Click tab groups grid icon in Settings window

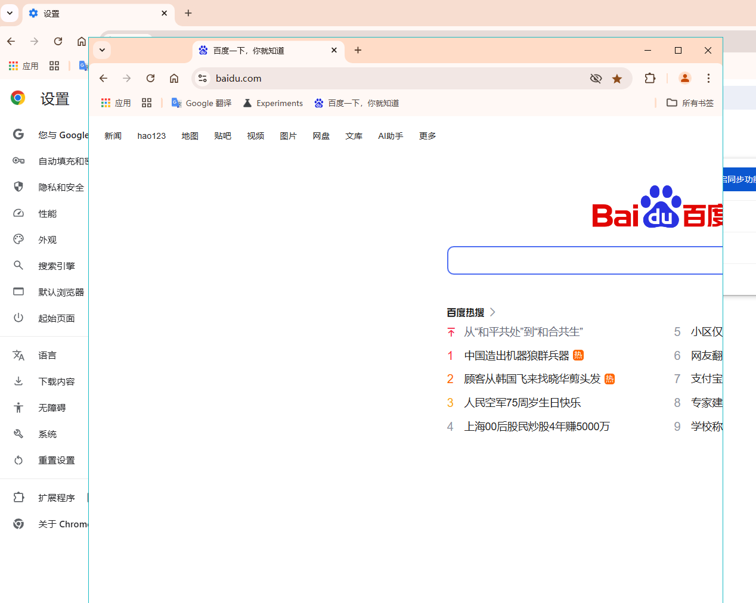54,66
